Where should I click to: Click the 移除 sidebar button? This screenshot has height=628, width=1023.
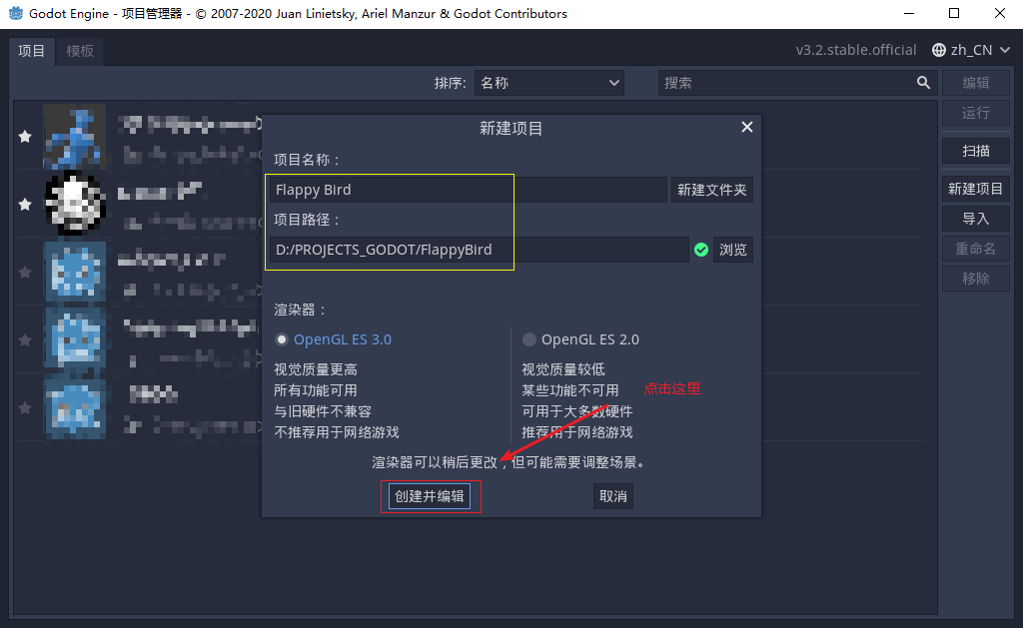(x=976, y=279)
